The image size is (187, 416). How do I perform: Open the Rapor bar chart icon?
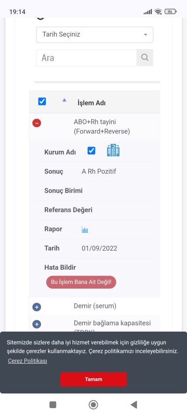pyautogui.click(x=85, y=230)
